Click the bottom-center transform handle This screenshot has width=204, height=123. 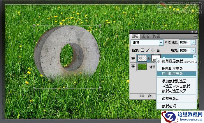pos(67,88)
